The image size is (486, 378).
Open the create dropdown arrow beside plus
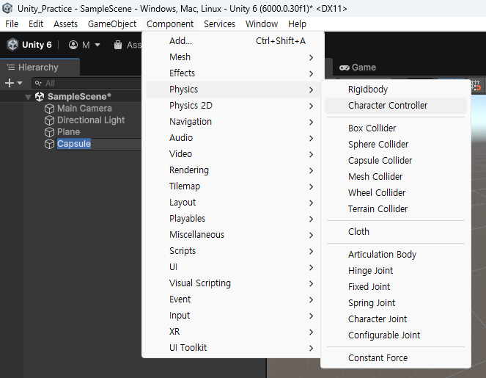point(20,83)
